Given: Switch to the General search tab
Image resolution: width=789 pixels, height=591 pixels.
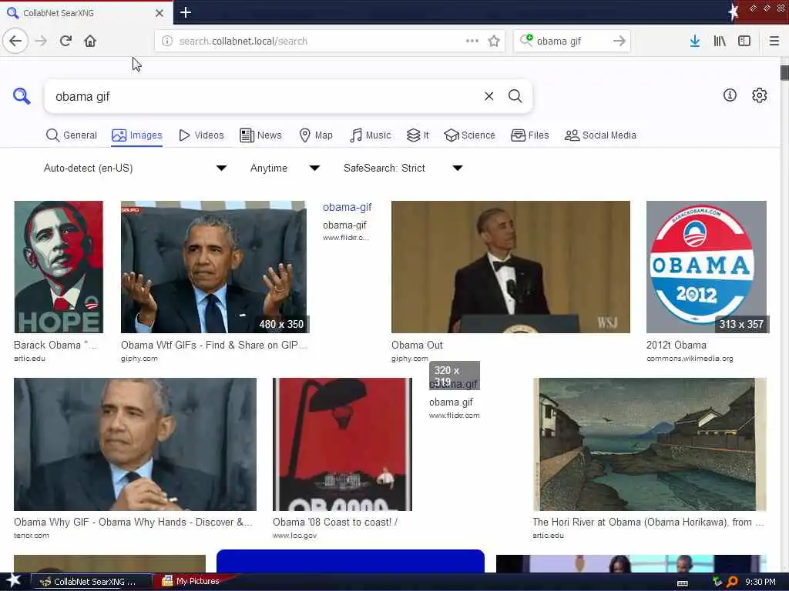Looking at the screenshot, I should [x=72, y=135].
